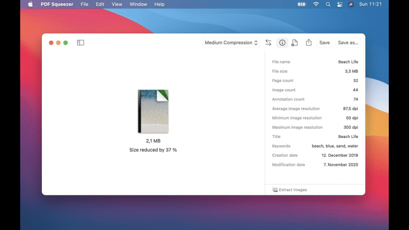
Task: Click the Size reduced by 37 % text
Action: pos(153,150)
